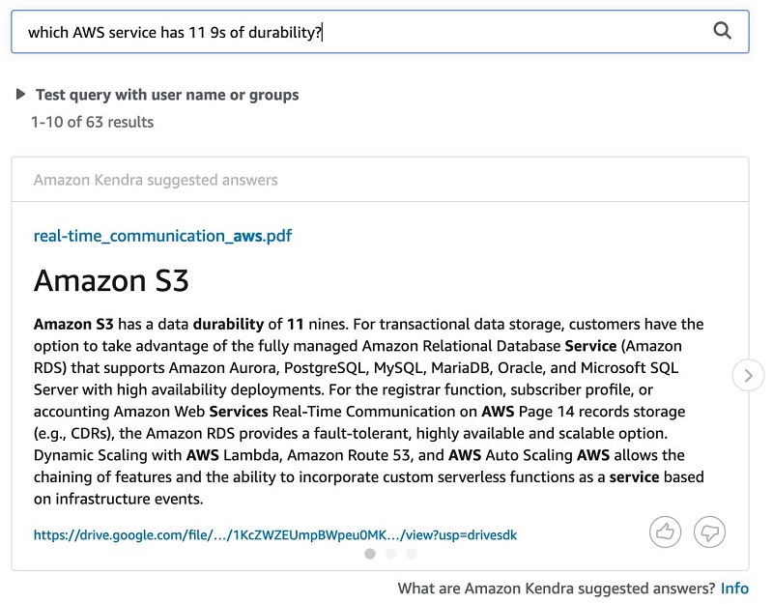The width and height of the screenshot is (773, 604).
Task: Click the bold 'durability' word in excerpt
Action: click(228, 324)
